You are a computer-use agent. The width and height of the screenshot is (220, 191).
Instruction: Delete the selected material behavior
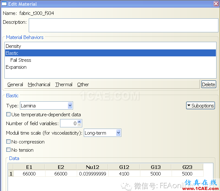pos(209,84)
